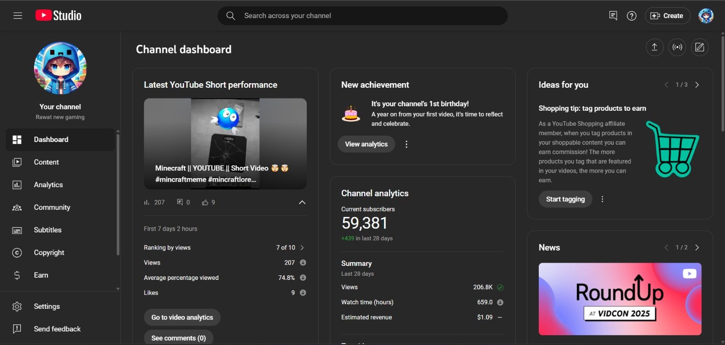This screenshot has height=345, width=725.
Task: Click the sidebar menu scrollbar
Action: pyautogui.click(x=118, y=194)
